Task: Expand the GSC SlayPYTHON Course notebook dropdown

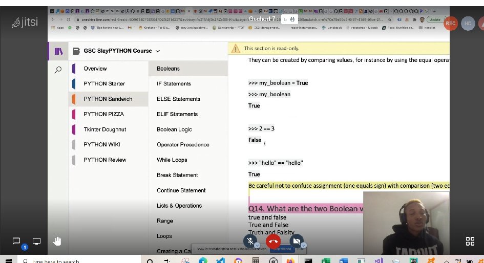Action: point(158,51)
